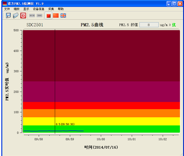The width and height of the screenshot is (184, 156).
Task: Click the red power stop icon
Action: 23,16
